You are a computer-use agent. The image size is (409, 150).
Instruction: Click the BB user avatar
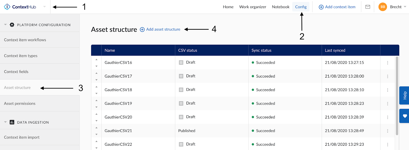coord(382,7)
